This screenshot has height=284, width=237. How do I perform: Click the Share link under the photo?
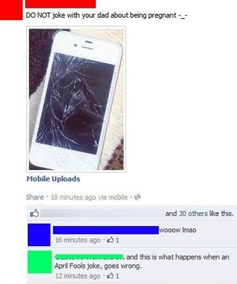(35, 197)
